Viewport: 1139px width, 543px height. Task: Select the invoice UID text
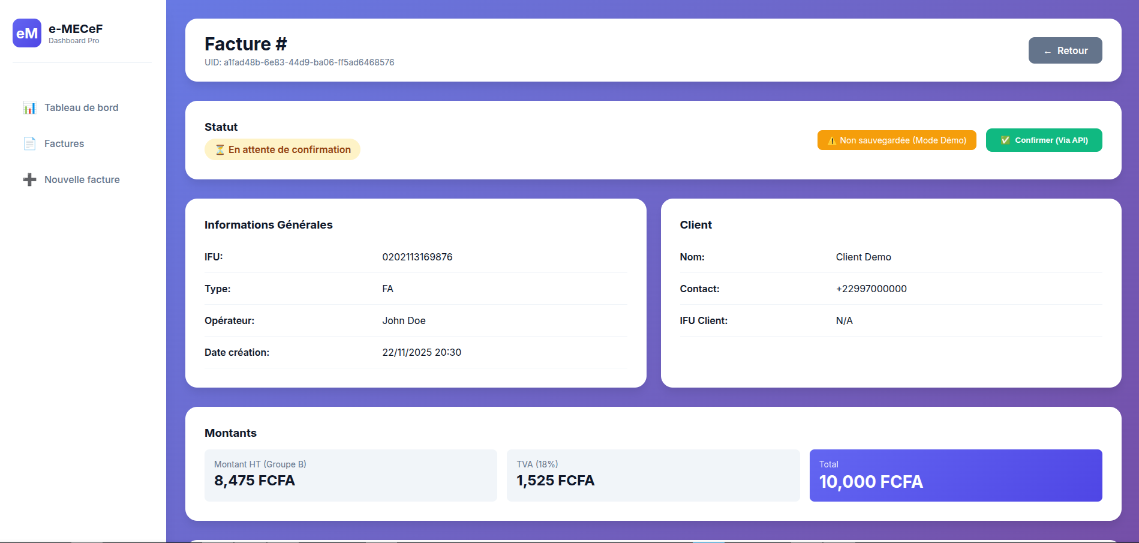tap(299, 62)
